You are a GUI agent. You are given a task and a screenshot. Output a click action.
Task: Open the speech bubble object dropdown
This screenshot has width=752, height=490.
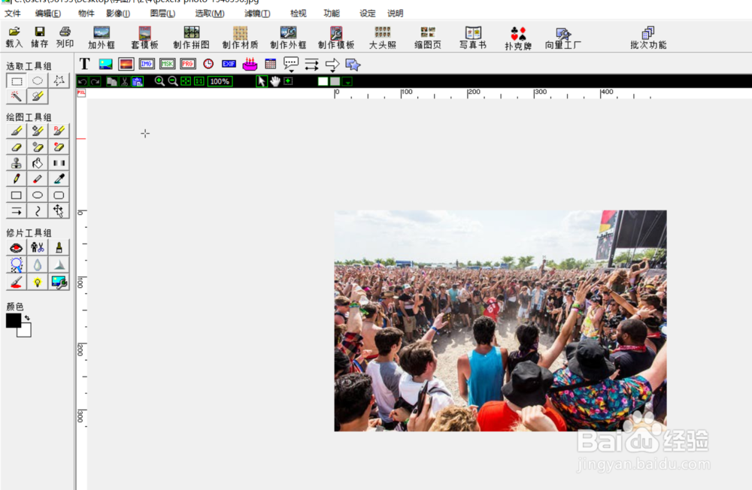coord(290,64)
